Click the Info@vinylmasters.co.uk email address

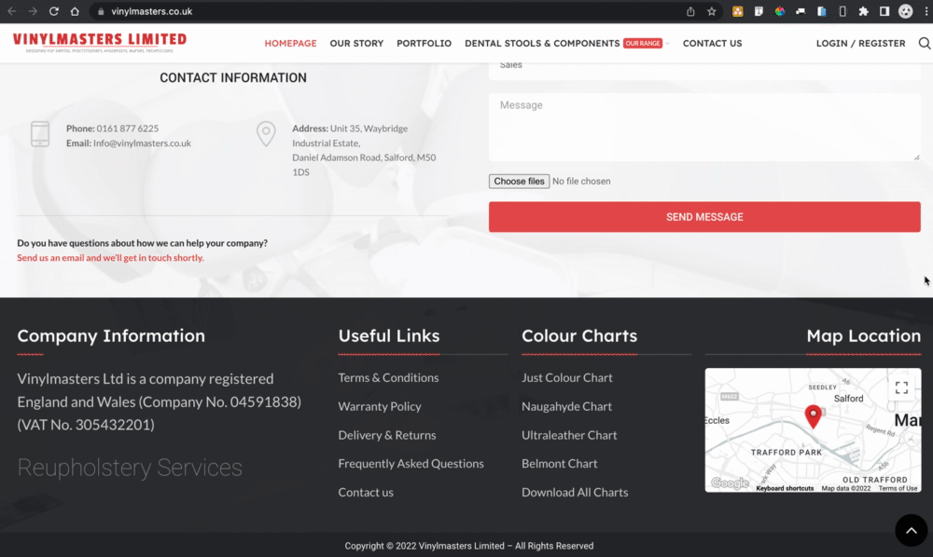click(x=142, y=143)
